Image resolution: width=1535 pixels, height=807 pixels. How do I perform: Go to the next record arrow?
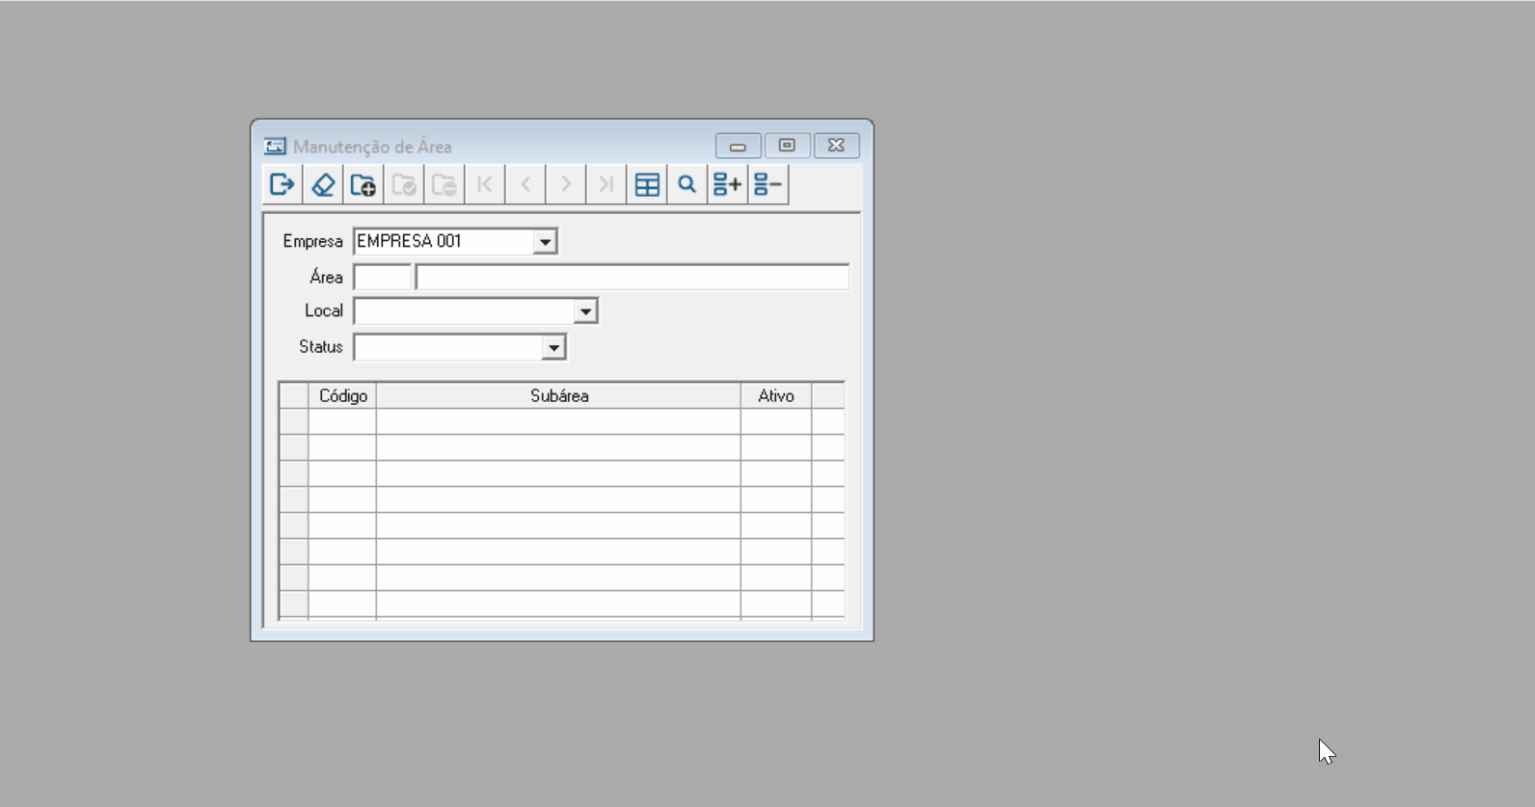click(x=566, y=184)
